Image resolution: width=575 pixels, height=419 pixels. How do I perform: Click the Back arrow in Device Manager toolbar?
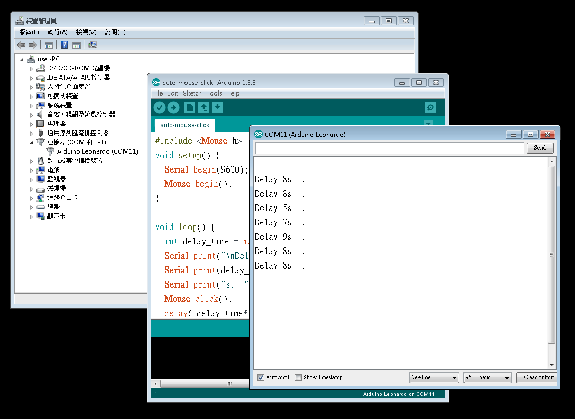[x=21, y=45]
